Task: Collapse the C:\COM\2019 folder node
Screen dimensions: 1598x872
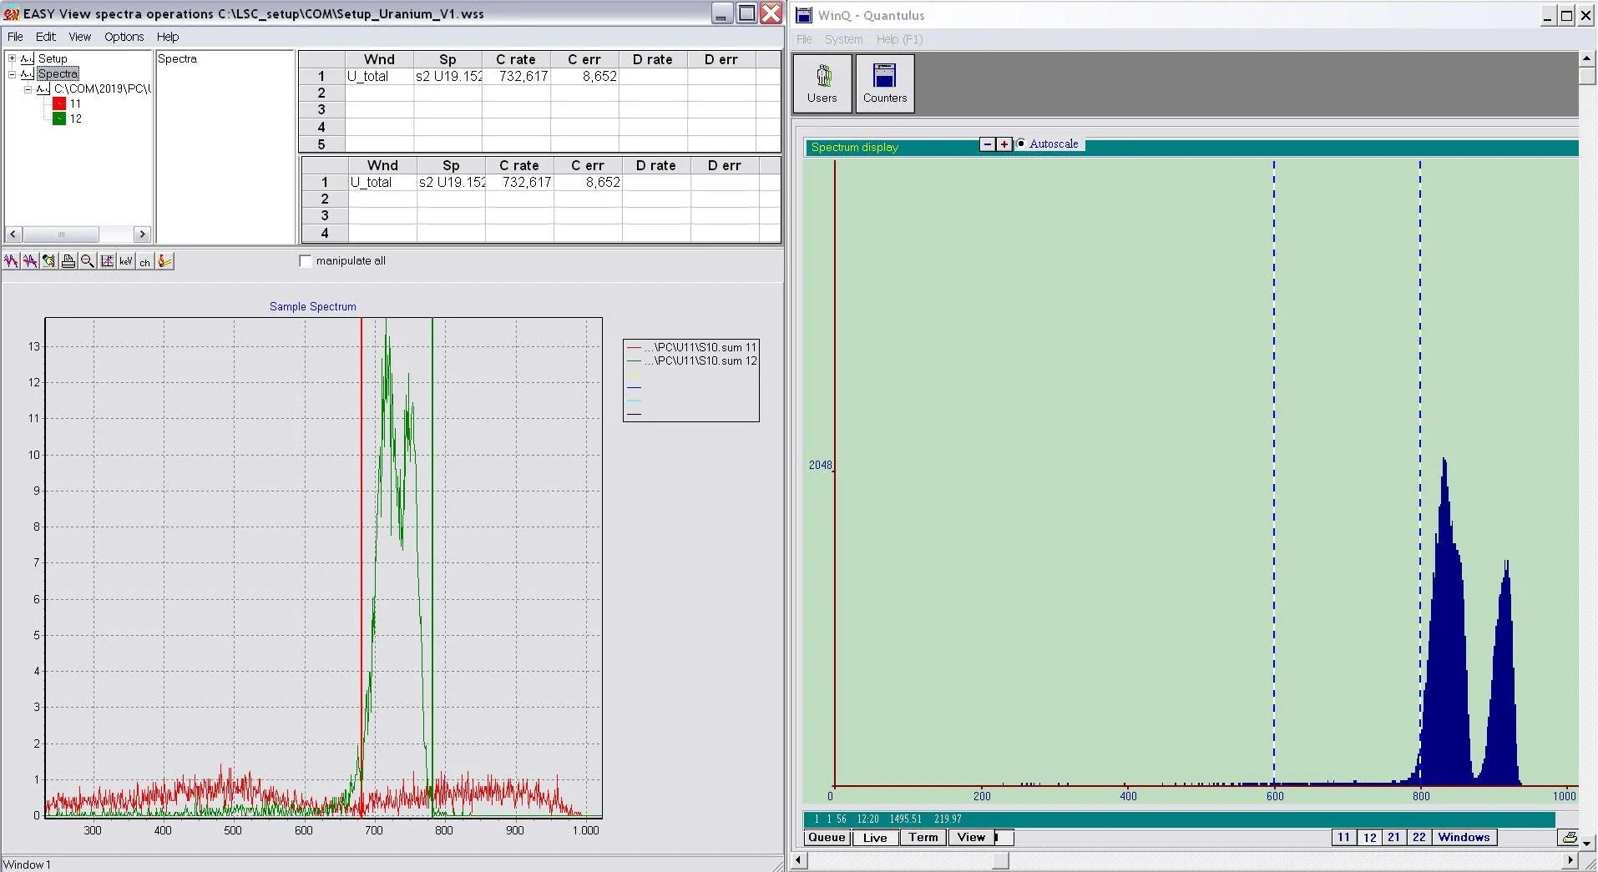Action: point(28,88)
